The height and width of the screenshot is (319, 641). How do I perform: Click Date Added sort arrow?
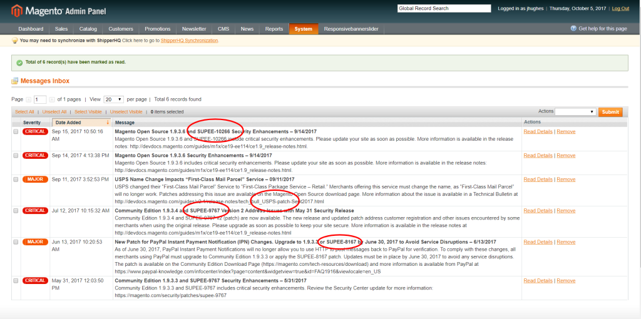pyautogui.click(x=108, y=123)
